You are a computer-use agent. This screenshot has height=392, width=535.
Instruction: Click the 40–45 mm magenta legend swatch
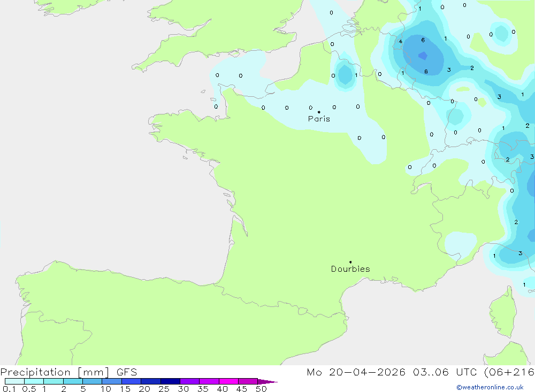228,381
